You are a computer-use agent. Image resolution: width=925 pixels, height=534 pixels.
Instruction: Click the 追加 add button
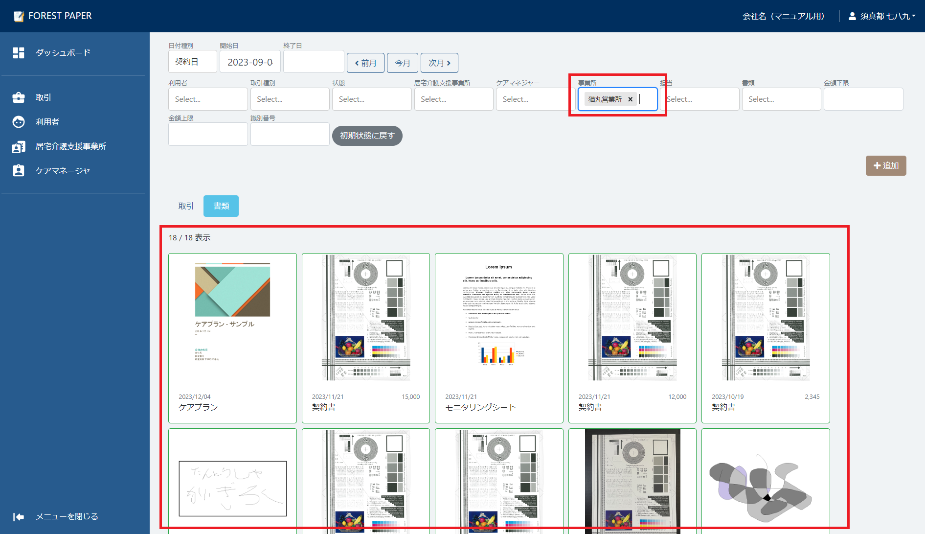click(x=885, y=165)
